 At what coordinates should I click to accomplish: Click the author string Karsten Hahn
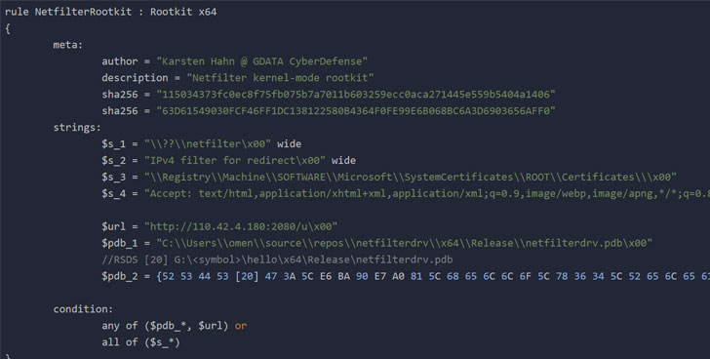(261, 61)
